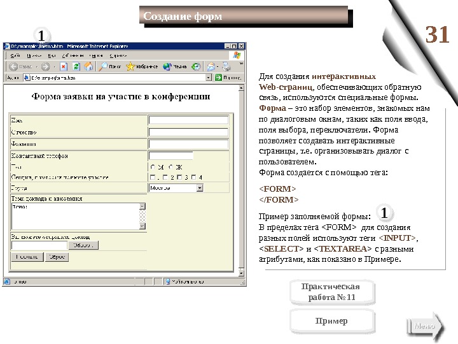The image size is (458, 344).
Task: Open the address bar history dropdown
Action: coord(208,78)
